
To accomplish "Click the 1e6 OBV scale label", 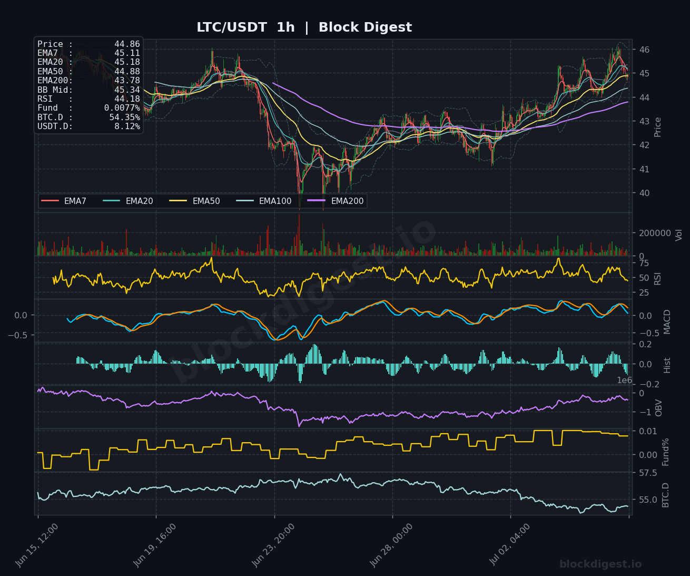I will pyautogui.click(x=624, y=380).
